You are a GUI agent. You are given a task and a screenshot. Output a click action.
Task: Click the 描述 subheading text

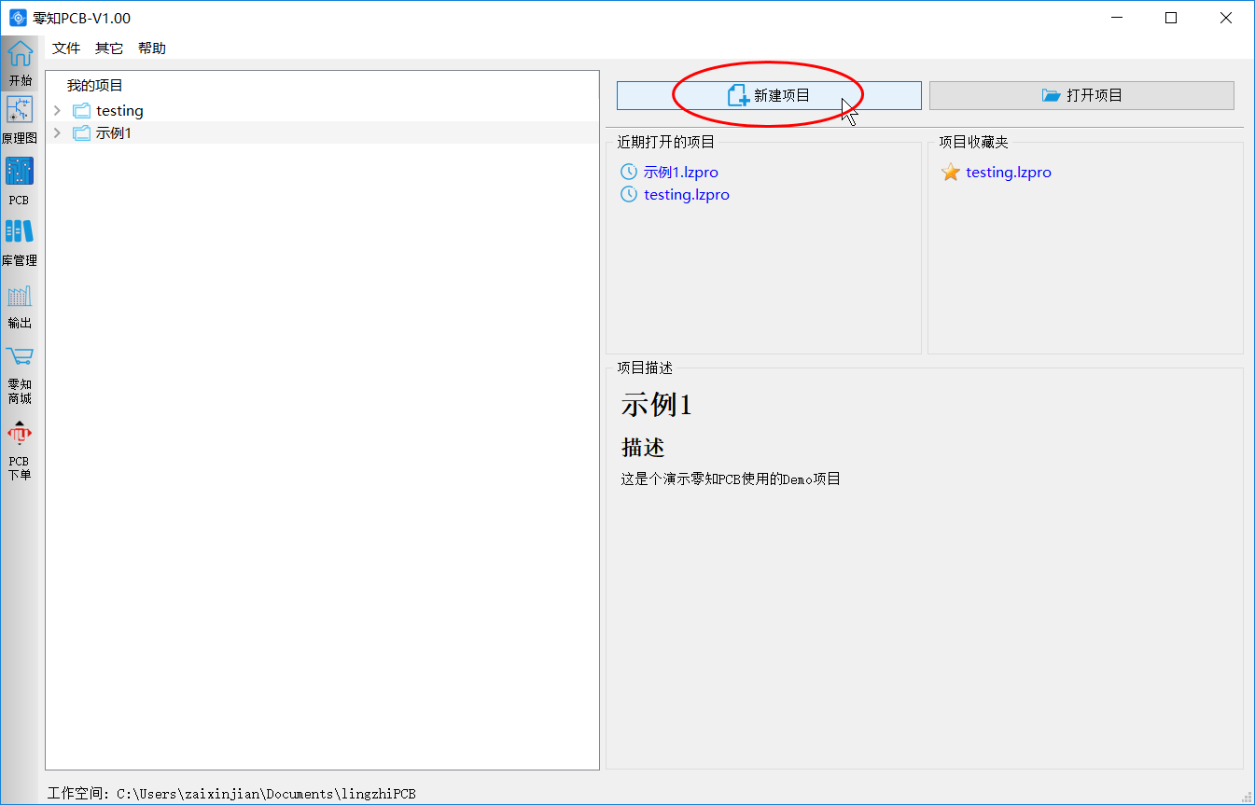[643, 448]
